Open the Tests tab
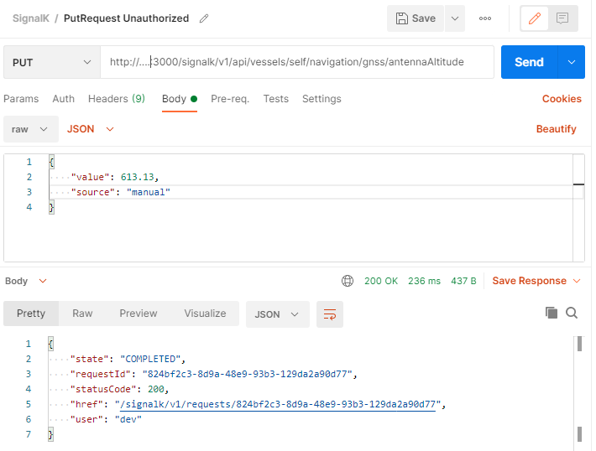596x451 pixels. 276,99
